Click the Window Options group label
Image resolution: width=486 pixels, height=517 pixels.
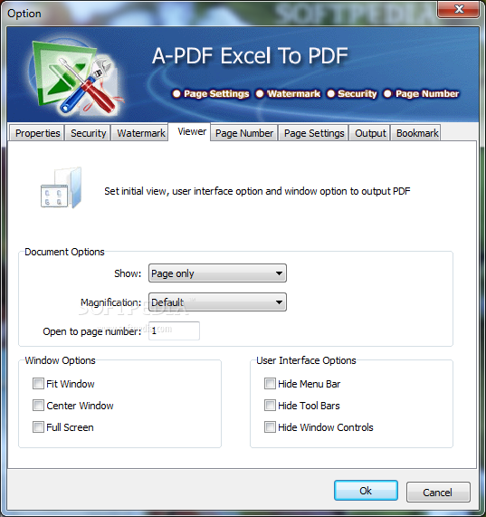61,360
